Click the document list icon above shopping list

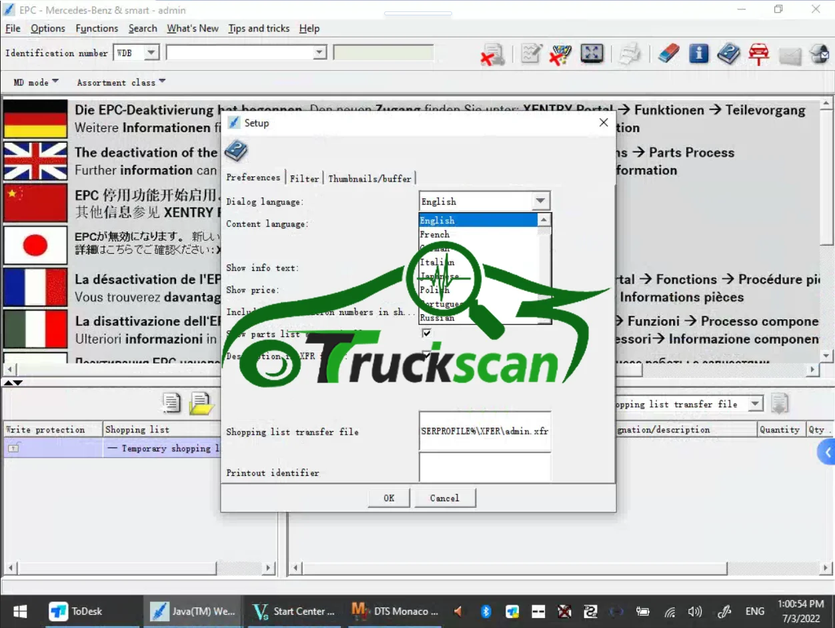pyautogui.click(x=172, y=402)
